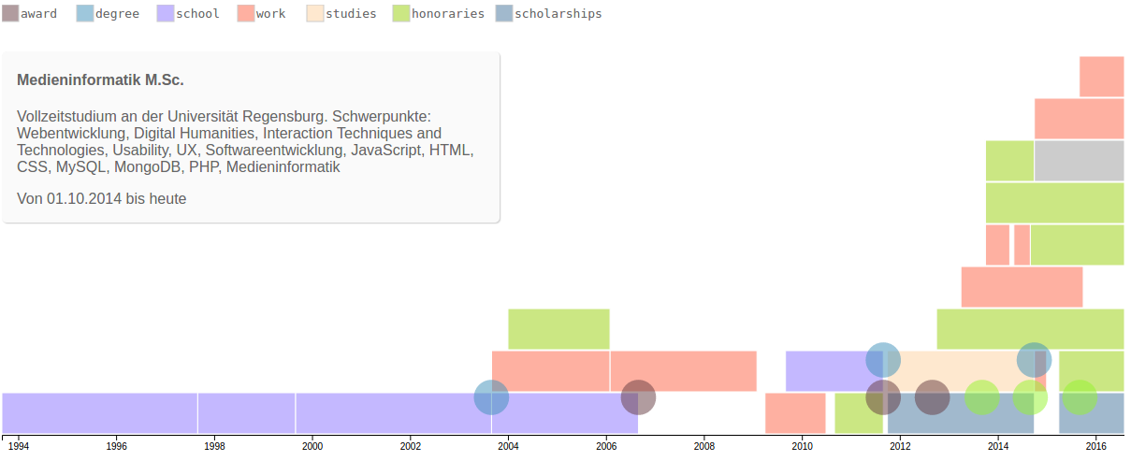Select the brown award circle near 2013
This screenshot has width=1131, height=461.
pyautogui.click(x=932, y=397)
